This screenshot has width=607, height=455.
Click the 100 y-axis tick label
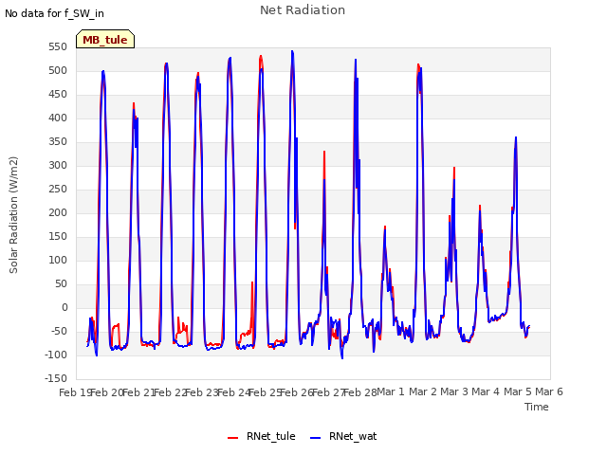tap(58, 260)
